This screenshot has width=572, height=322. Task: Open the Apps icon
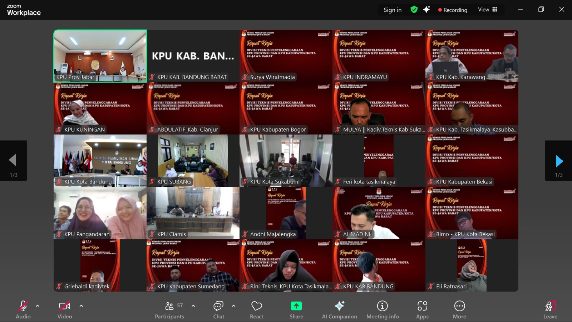pos(422,306)
